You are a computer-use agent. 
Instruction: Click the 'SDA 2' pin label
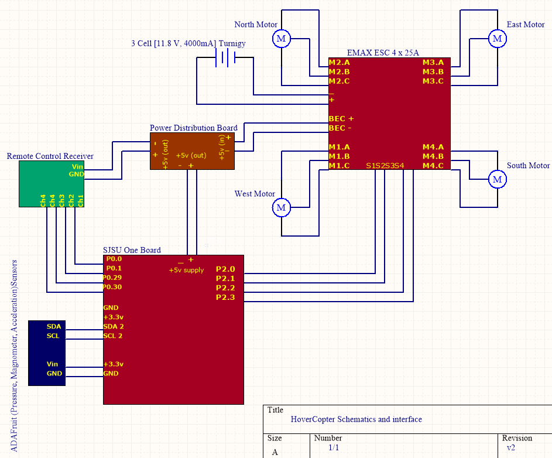pyautogui.click(x=114, y=327)
